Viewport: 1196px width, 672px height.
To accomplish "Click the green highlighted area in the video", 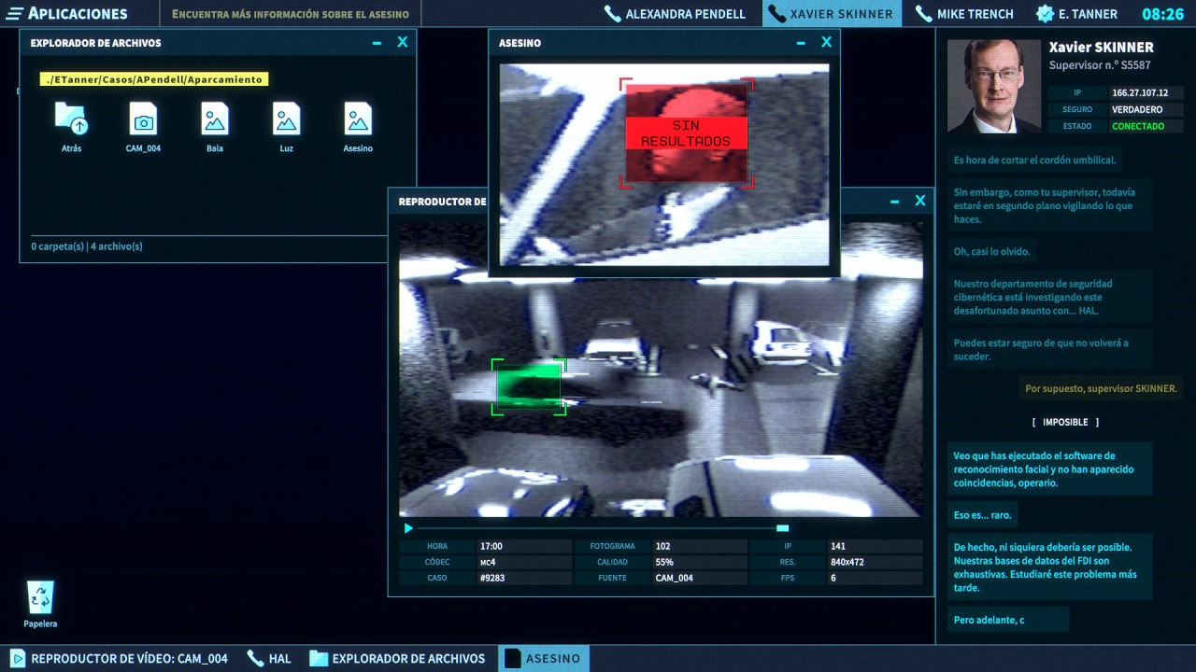I will click(x=529, y=387).
